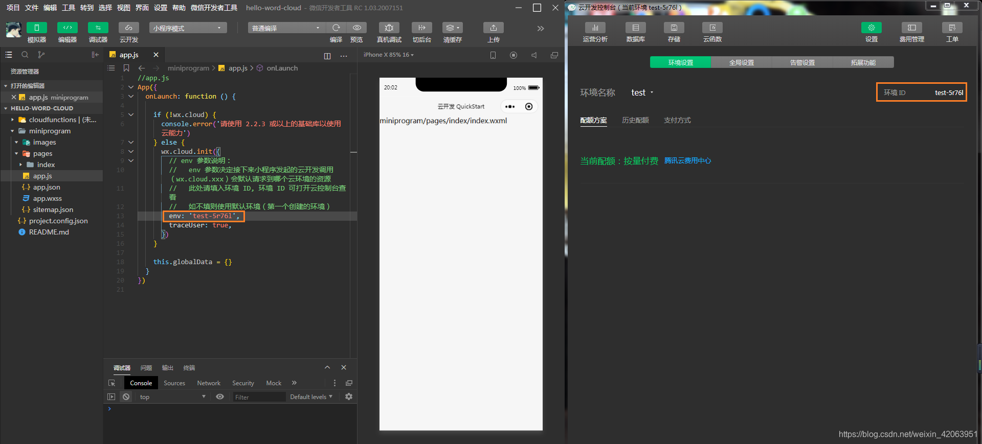The image size is (982, 444).
Task: Toggle the console live expression eye
Action: pyautogui.click(x=220, y=397)
